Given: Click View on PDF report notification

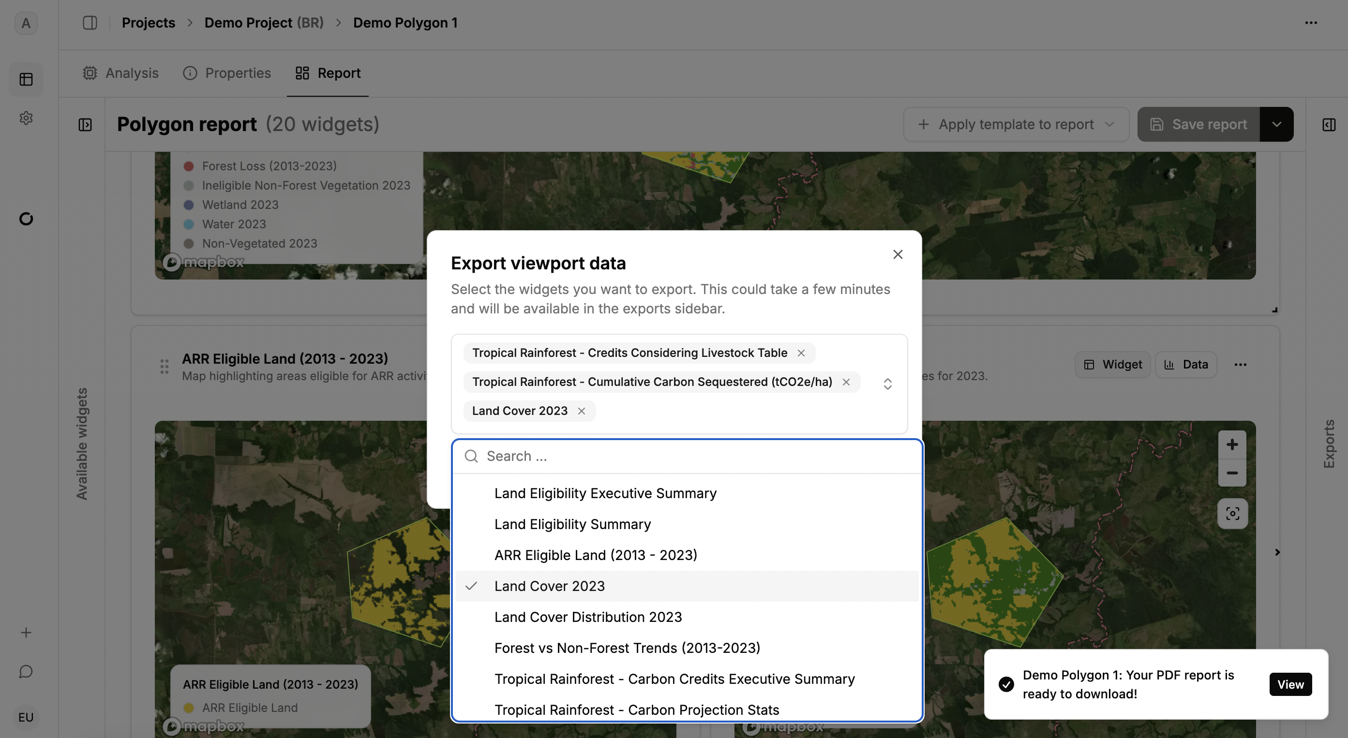Looking at the screenshot, I should (1290, 684).
